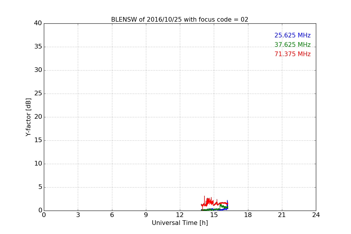Image resolution: width=351 pixels, height=234 pixels.
Task: Click x-axis tick label 18
Action: click(x=248, y=215)
